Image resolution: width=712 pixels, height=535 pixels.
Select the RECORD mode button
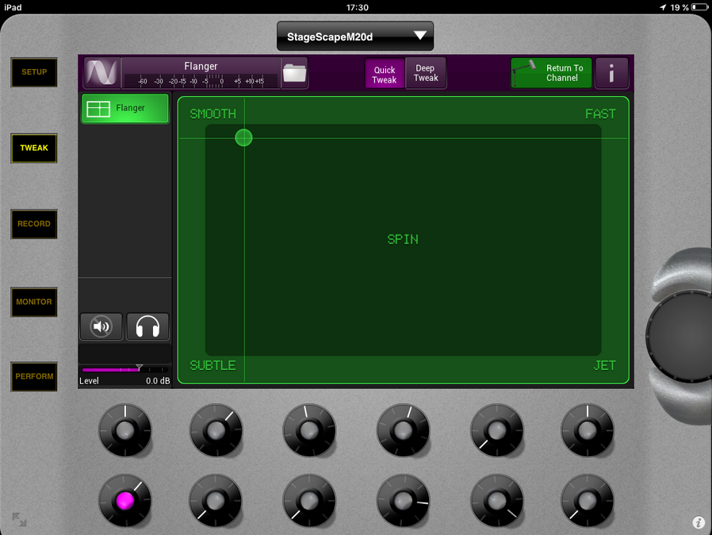coord(34,224)
